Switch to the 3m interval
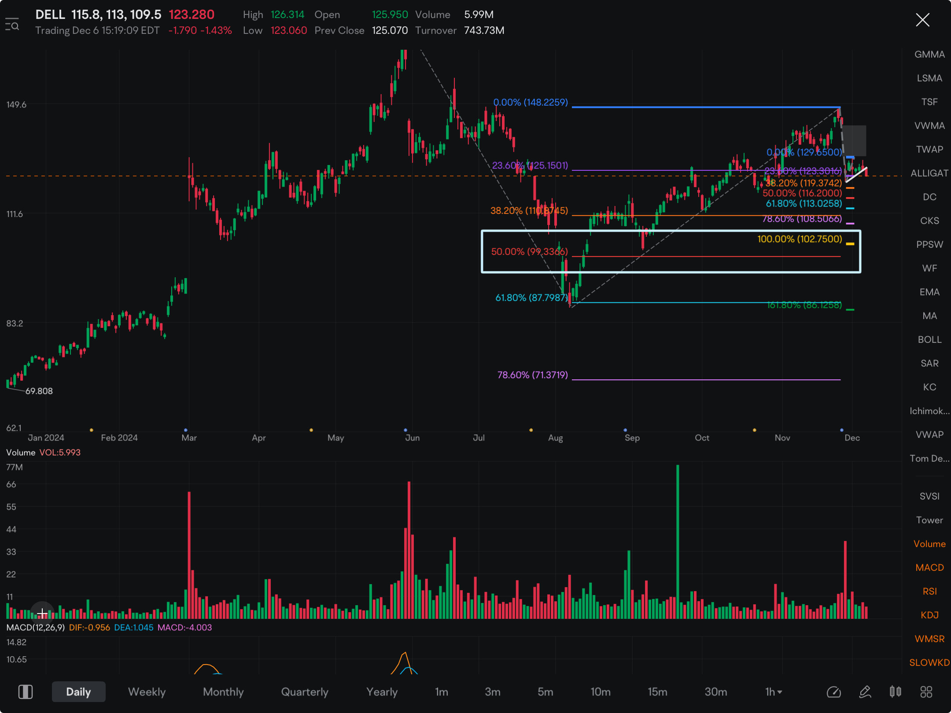951x713 pixels. (492, 692)
